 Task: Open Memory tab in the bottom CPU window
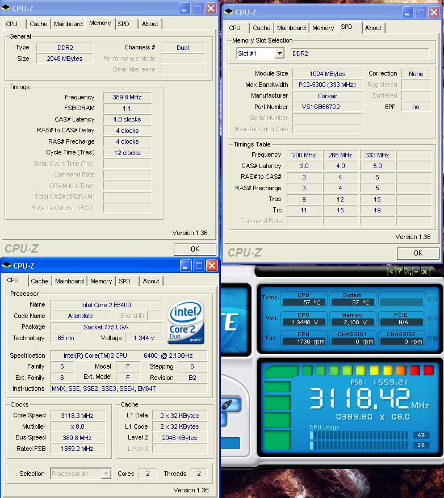tap(101, 281)
